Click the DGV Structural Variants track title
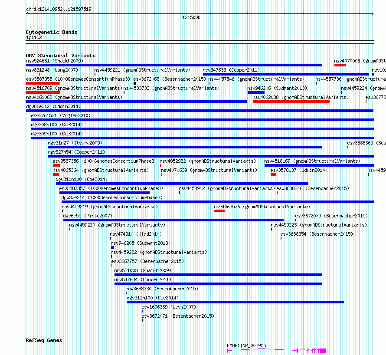This screenshot has width=386, height=355. click(x=61, y=56)
